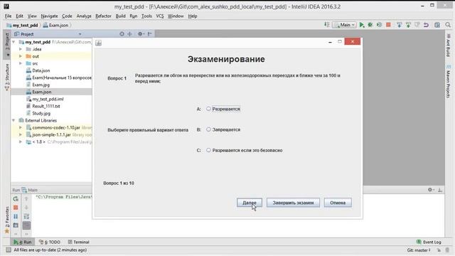Expand json-simple-1.1.1.jar library
The width and height of the screenshot is (455, 256).
21,134
